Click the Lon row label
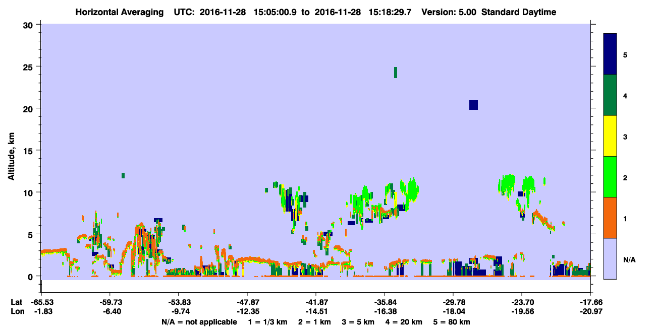This screenshot has width=656, height=336. (x=17, y=311)
